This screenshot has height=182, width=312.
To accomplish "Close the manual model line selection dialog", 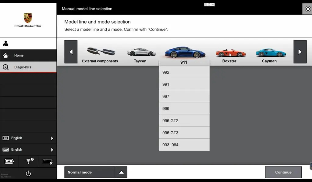I will pyautogui.click(x=307, y=9).
